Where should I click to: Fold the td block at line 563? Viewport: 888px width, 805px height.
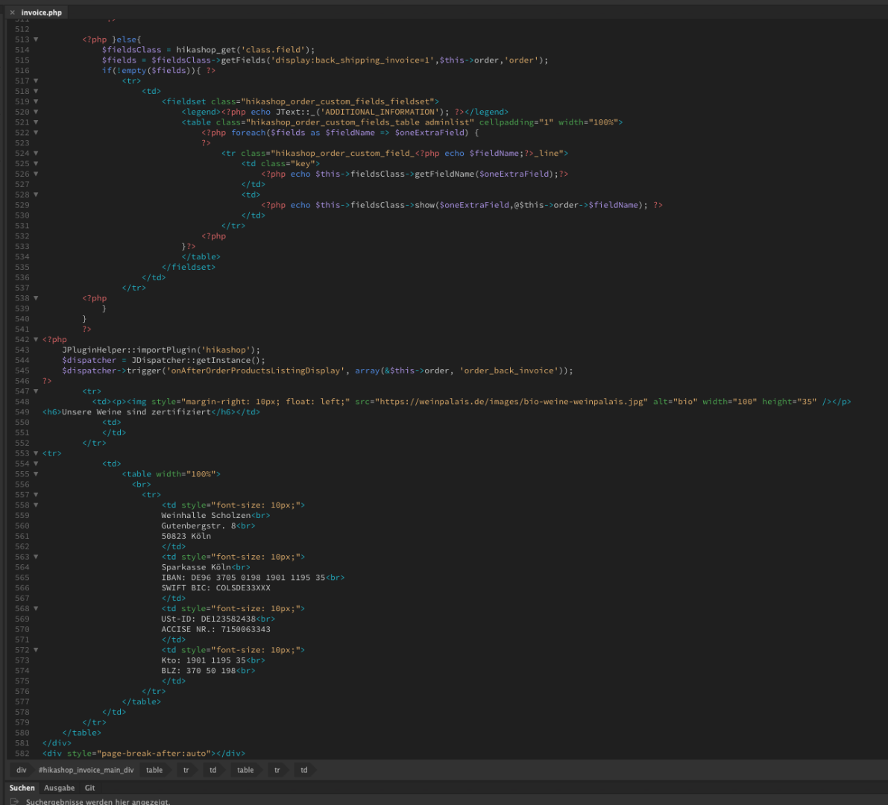point(36,557)
